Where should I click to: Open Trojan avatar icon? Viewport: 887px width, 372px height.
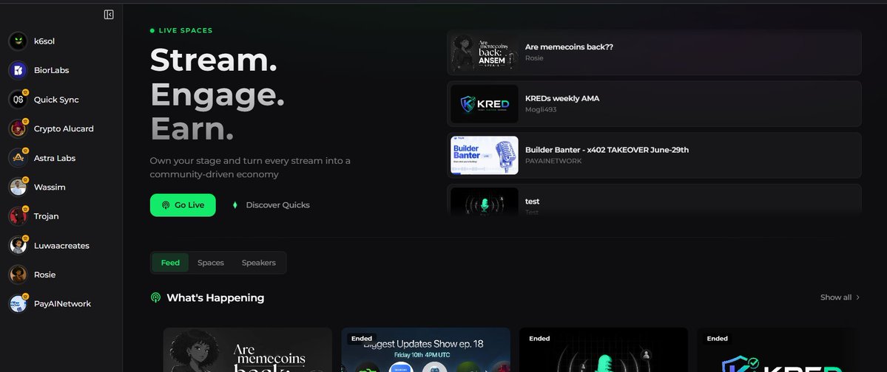click(18, 216)
